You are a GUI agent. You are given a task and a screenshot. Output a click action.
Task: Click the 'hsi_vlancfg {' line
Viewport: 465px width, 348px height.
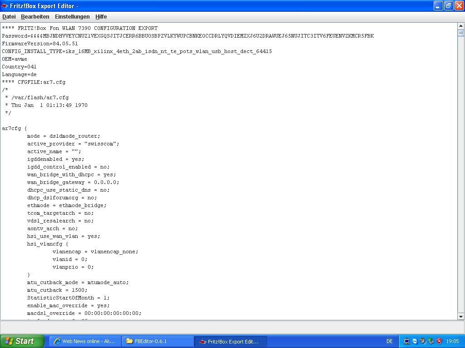[x=47, y=243]
